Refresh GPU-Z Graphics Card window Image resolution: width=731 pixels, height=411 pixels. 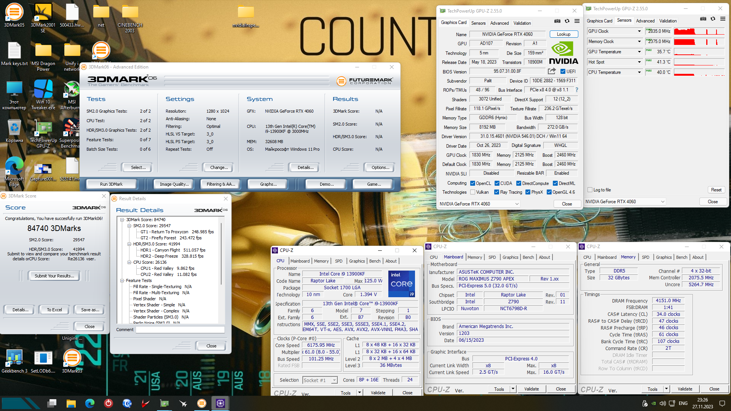[567, 21]
